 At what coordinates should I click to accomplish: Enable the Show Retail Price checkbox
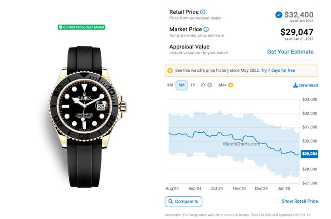click(277, 201)
